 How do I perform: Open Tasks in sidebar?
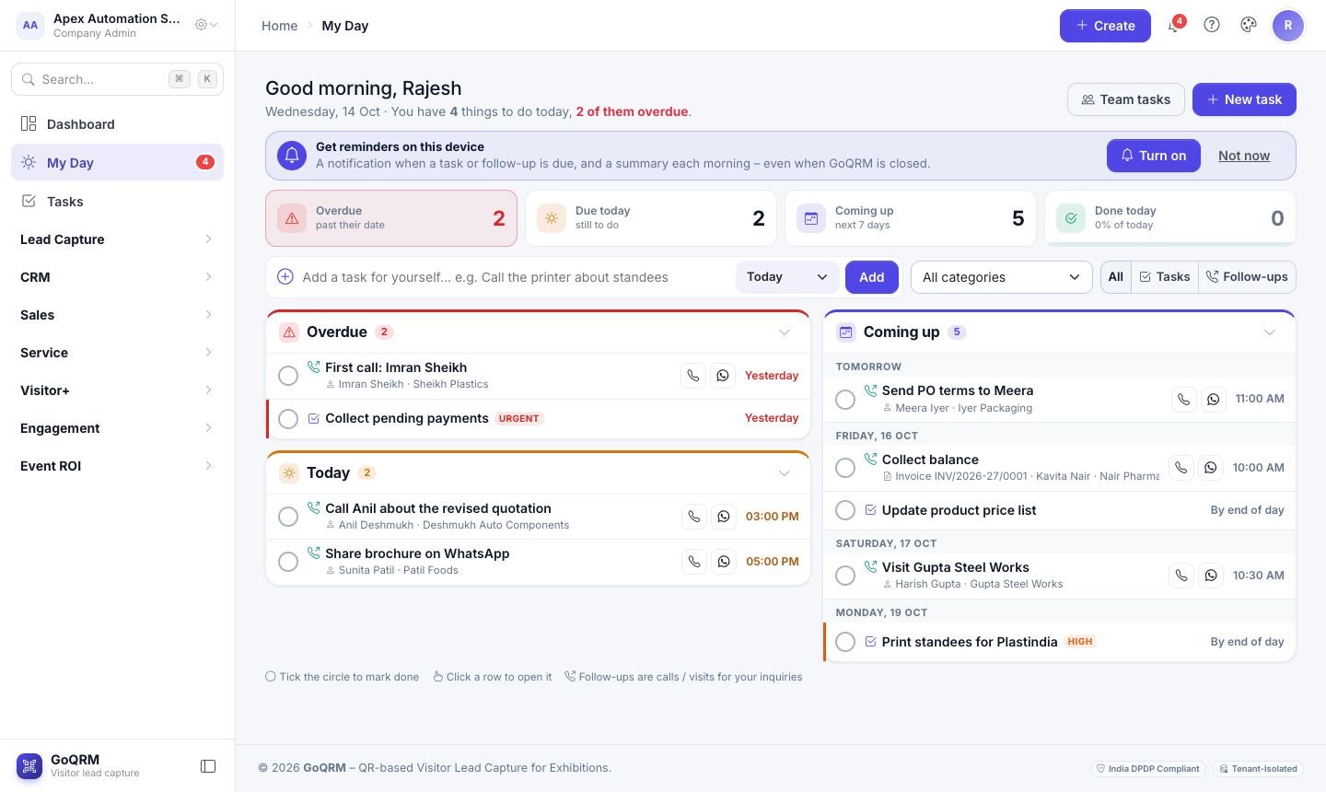point(117,202)
